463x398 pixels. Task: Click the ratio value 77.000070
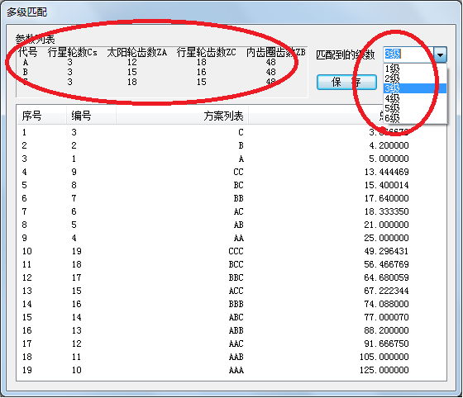[x=387, y=317]
